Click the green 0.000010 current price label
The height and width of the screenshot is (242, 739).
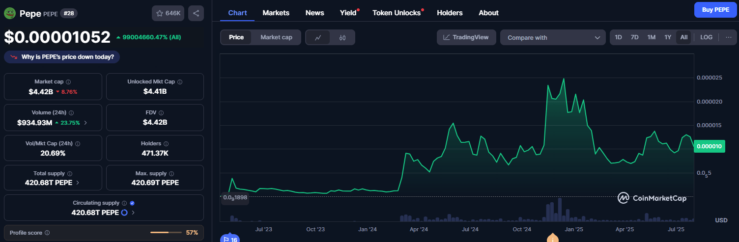(x=709, y=146)
